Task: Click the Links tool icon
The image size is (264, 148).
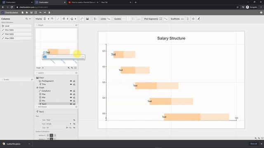Action: click(108, 19)
